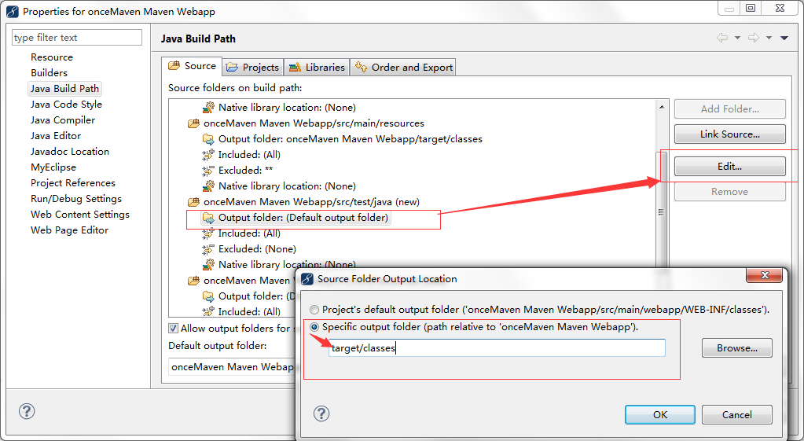
Task: Click OK in Source Folder Output Location
Action: pos(659,414)
